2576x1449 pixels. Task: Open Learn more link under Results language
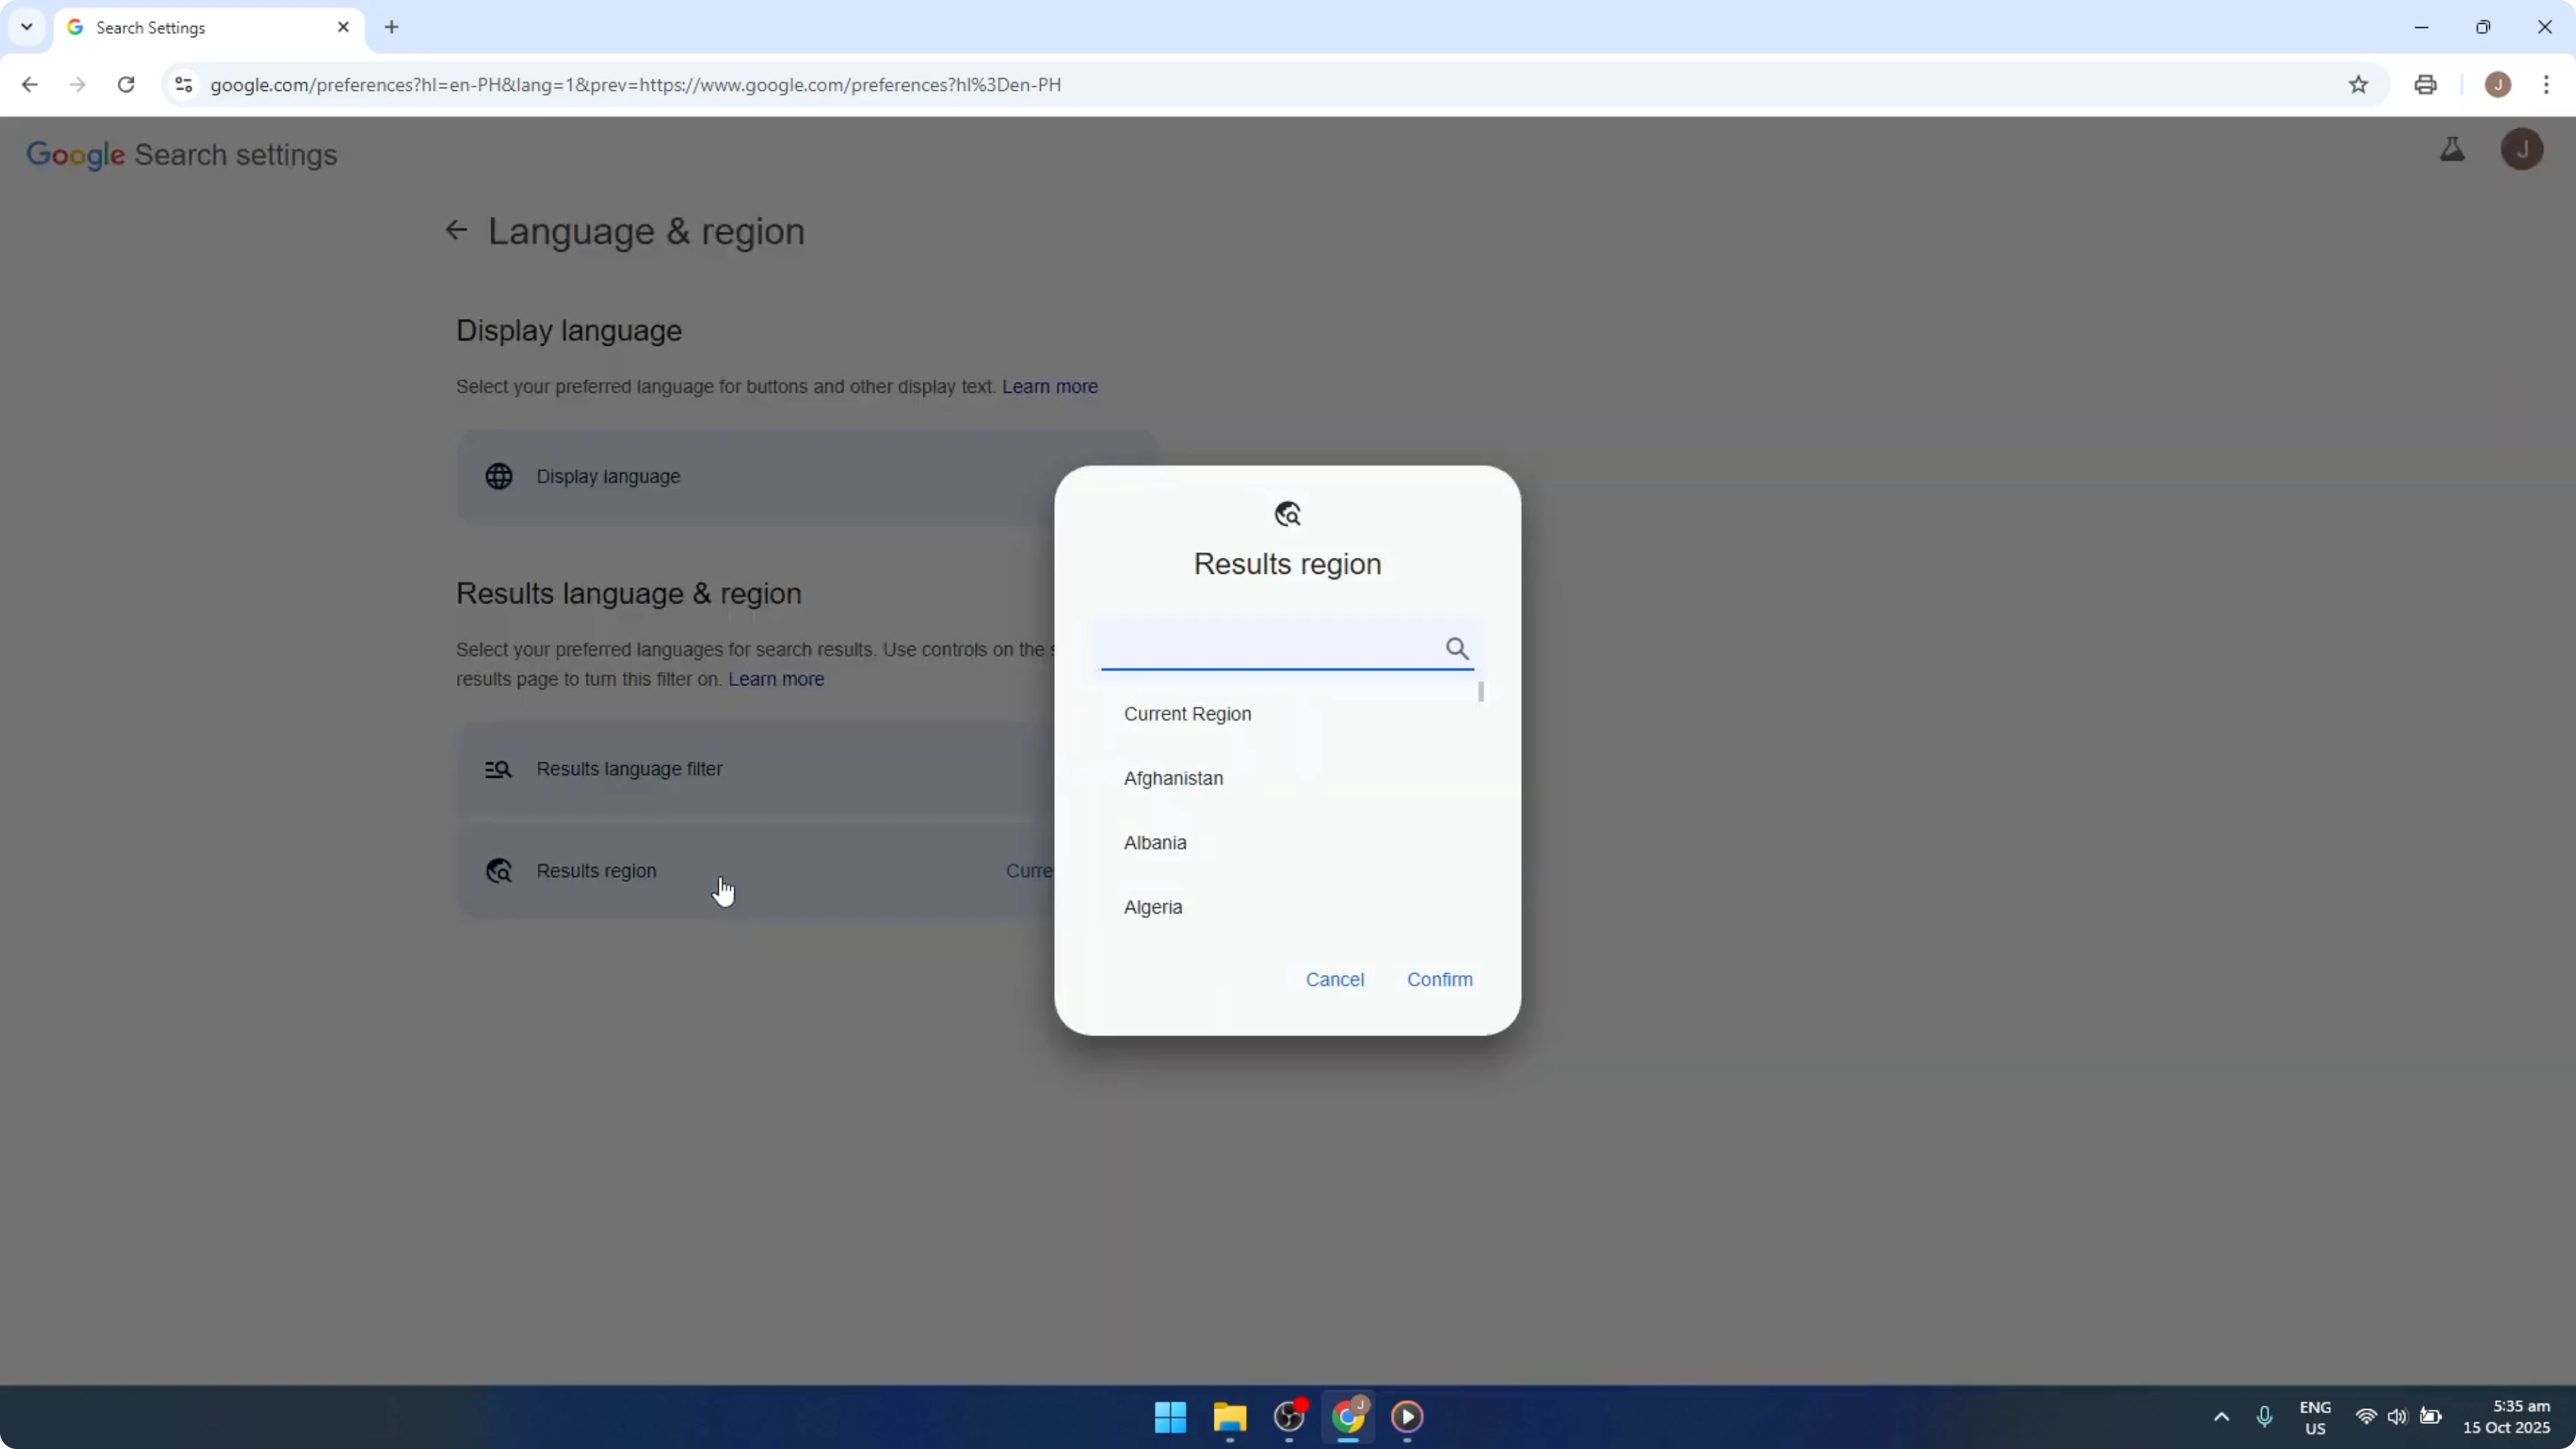coord(775,680)
